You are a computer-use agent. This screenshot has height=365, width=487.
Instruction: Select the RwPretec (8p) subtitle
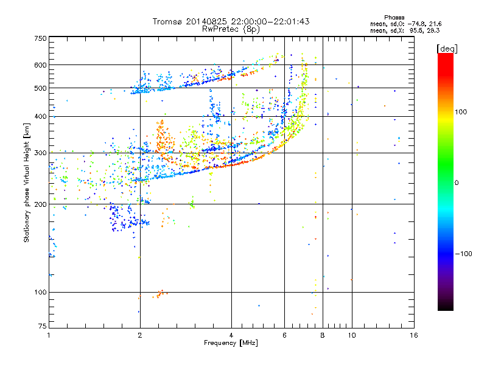231,29
